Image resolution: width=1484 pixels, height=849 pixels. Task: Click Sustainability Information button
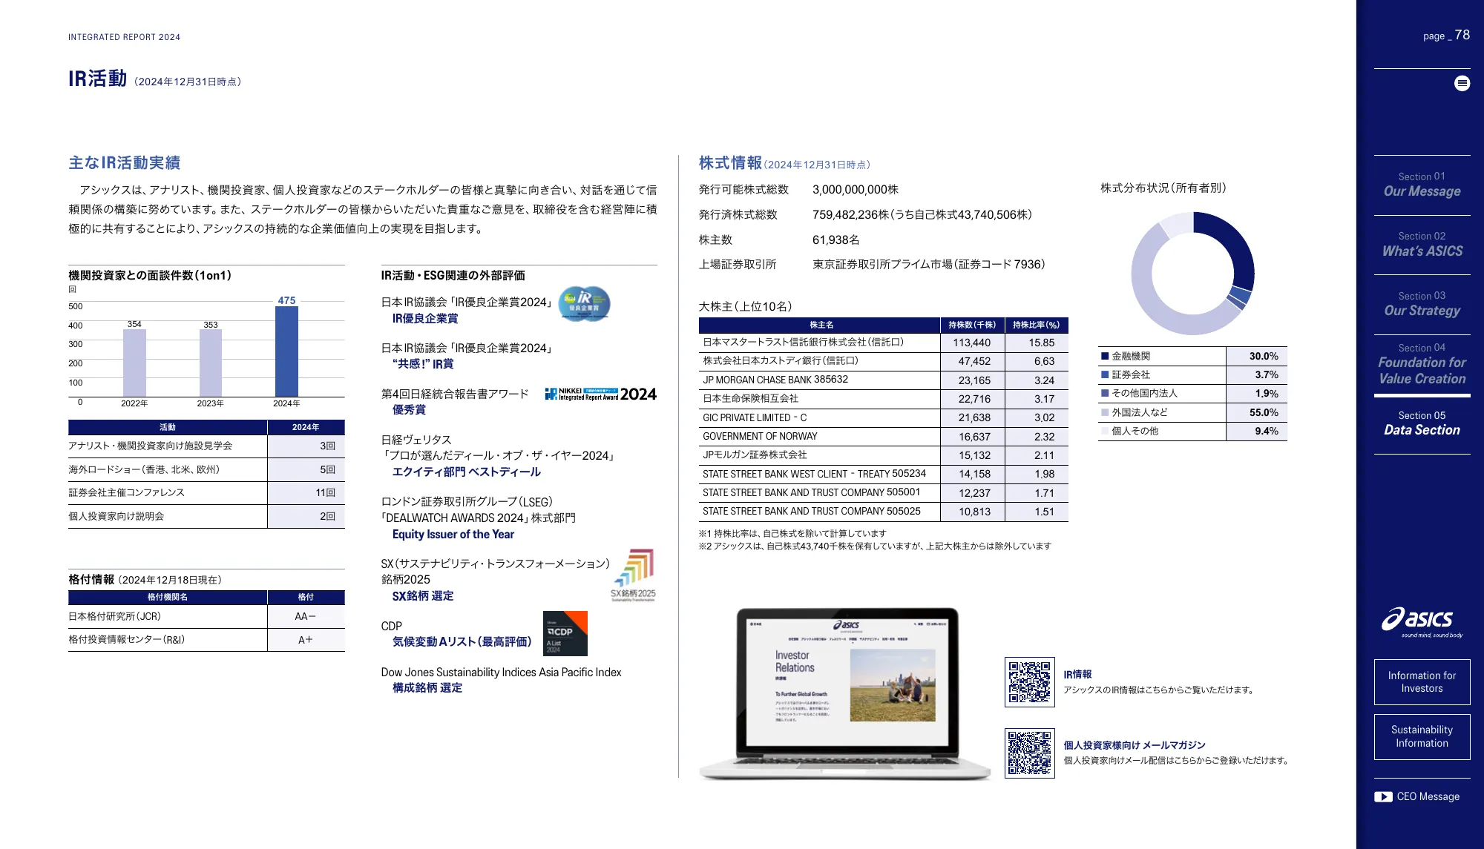(x=1422, y=736)
